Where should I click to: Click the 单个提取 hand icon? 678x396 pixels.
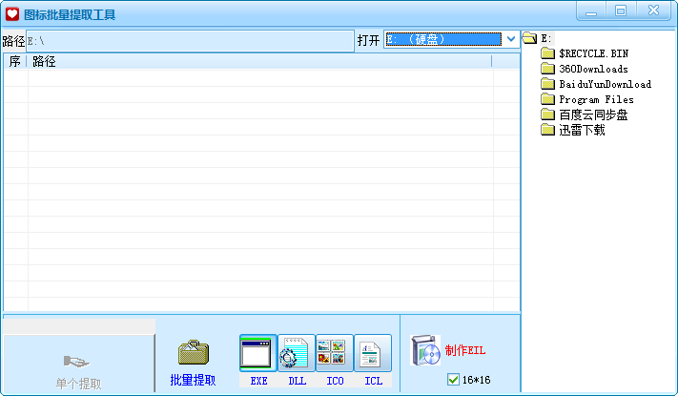tap(78, 362)
